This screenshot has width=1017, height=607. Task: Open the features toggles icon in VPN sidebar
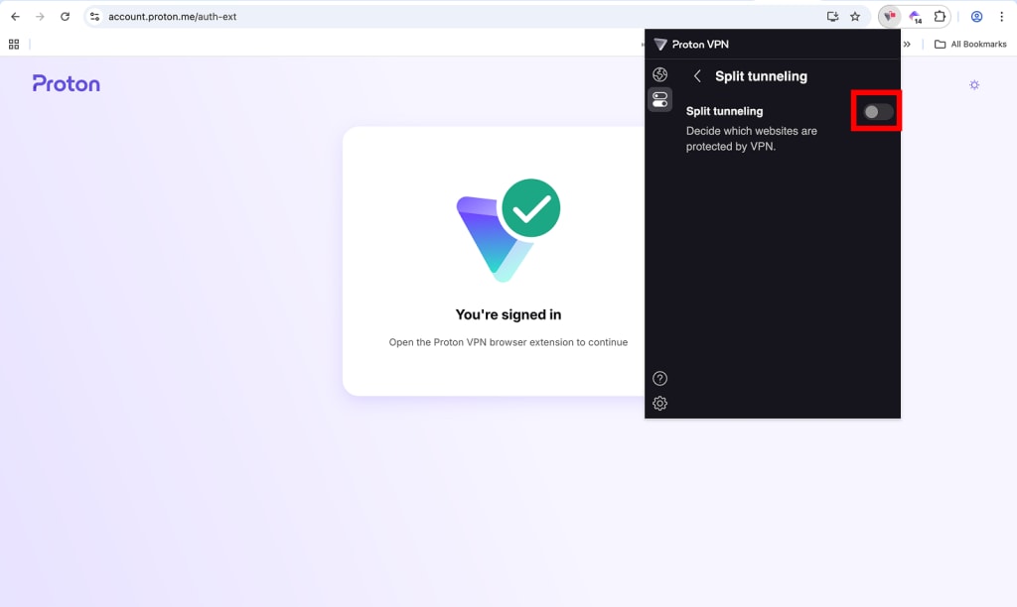pos(659,100)
